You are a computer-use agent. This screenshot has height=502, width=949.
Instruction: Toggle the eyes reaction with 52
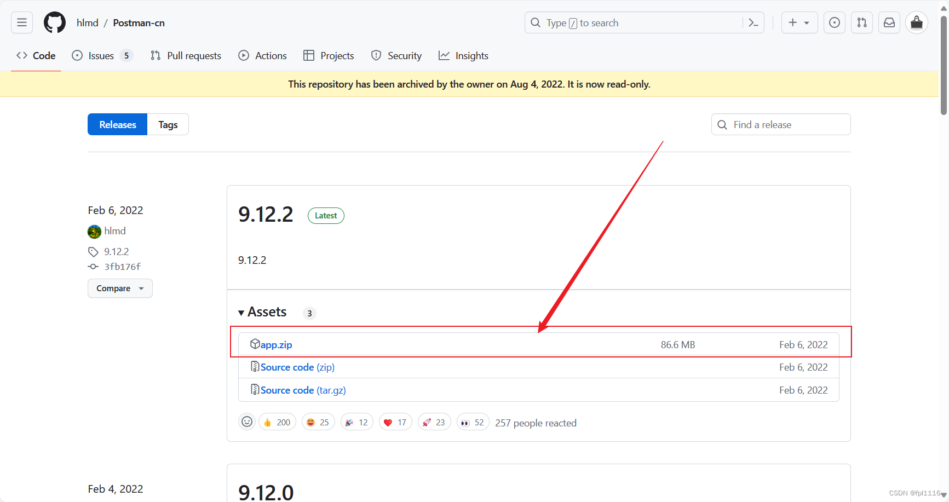tap(473, 422)
